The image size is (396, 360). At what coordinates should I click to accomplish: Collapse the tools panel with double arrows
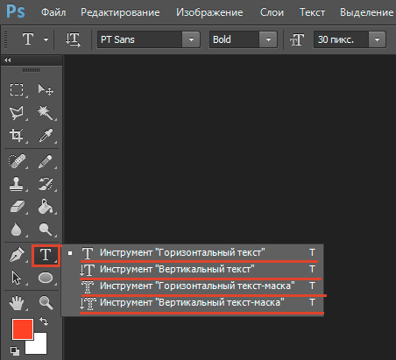(8, 60)
